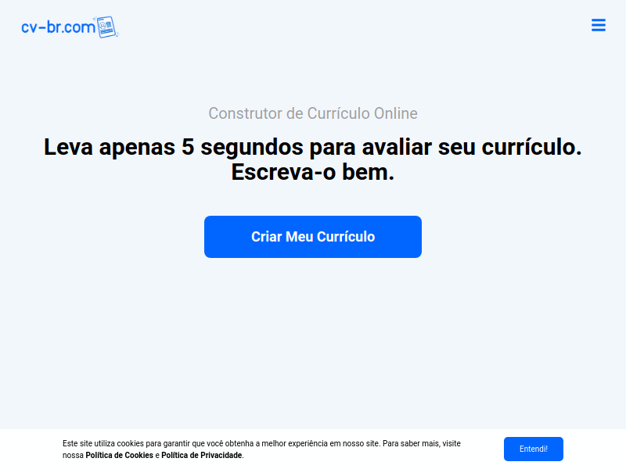Click the word segundos in the headline
Image resolution: width=626 pixels, height=469 pixels.
point(252,148)
